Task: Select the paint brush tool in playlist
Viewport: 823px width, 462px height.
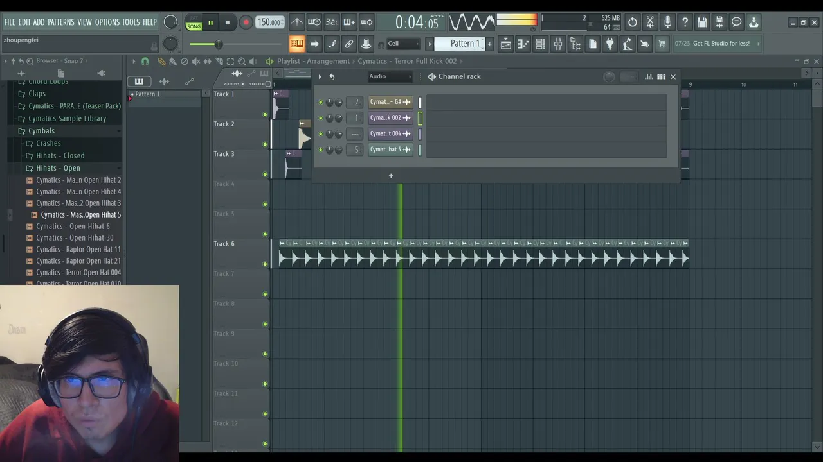Action: coord(172,62)
